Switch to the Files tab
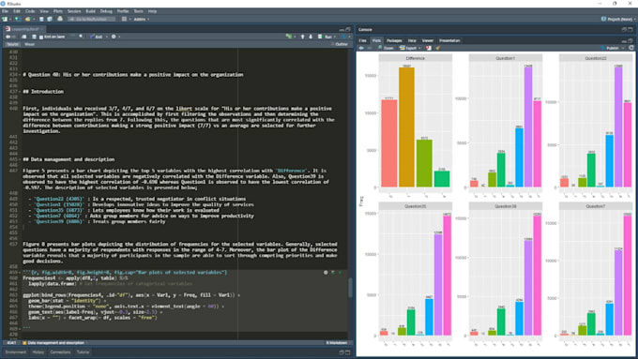 [x=362, y=40]
